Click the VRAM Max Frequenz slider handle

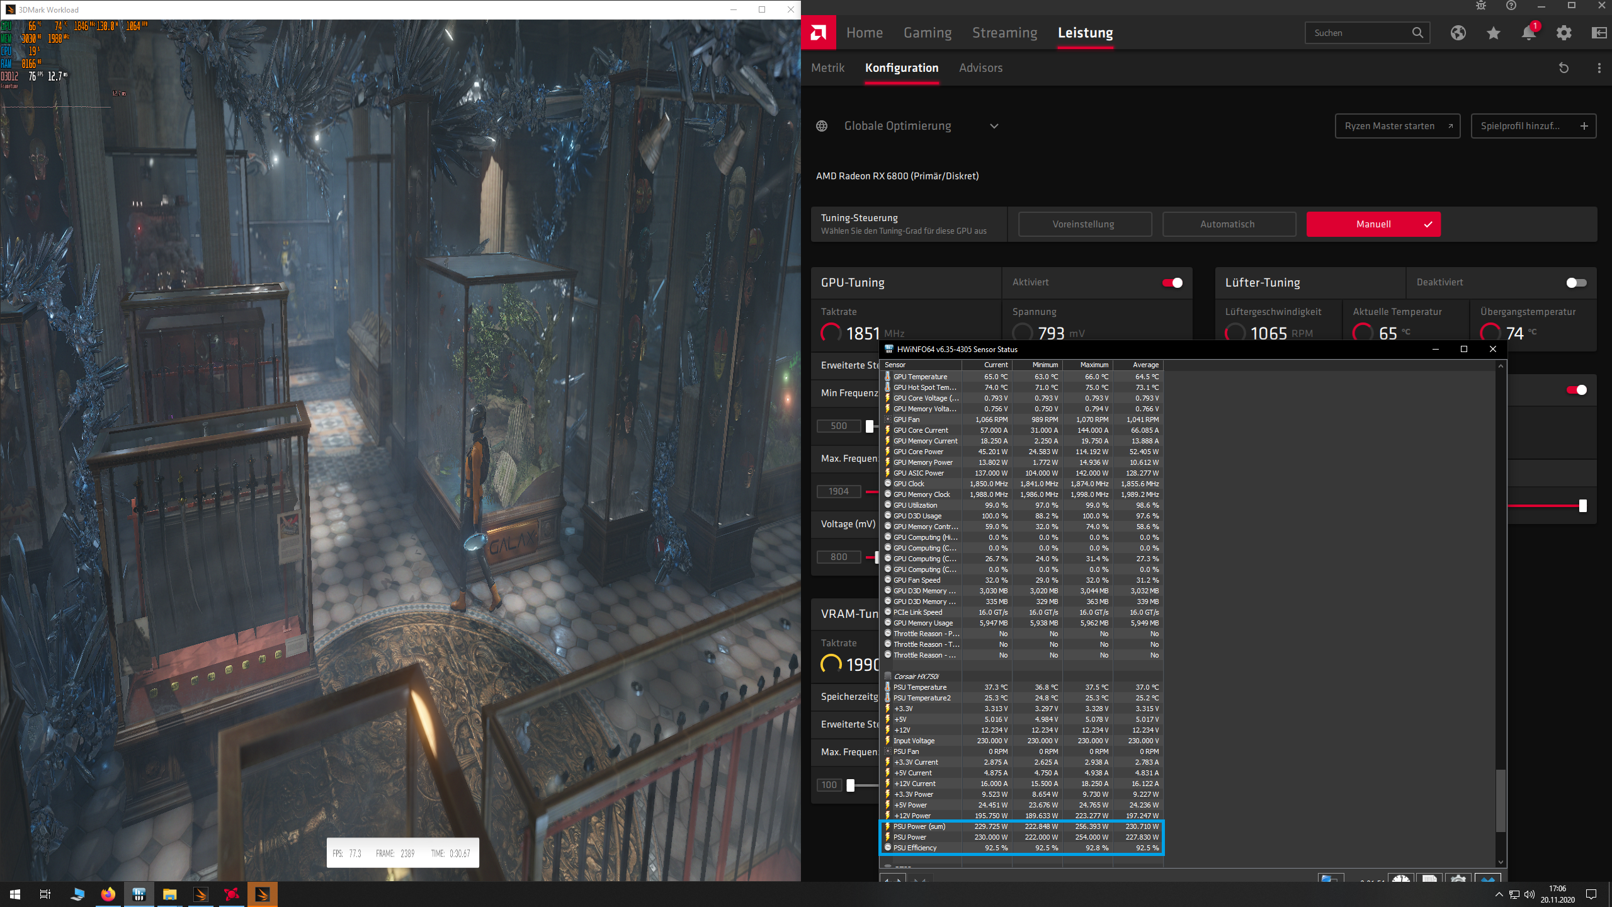[x=851, y=785]
